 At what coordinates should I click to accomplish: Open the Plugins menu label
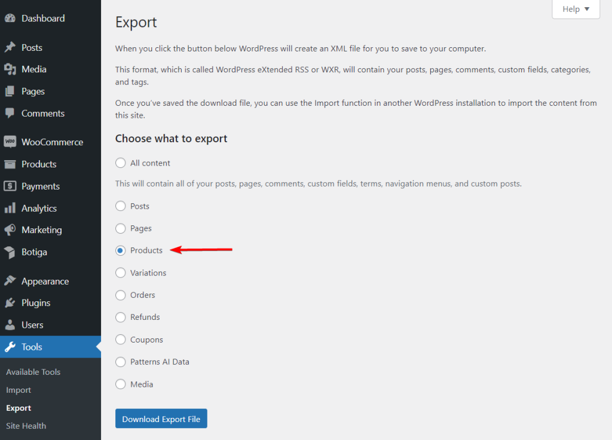coord(36,303)
